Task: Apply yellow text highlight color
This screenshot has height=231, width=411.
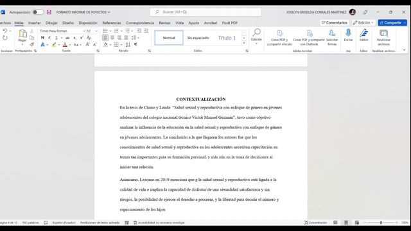Action: pyautogui.click(x=54, y=45)
